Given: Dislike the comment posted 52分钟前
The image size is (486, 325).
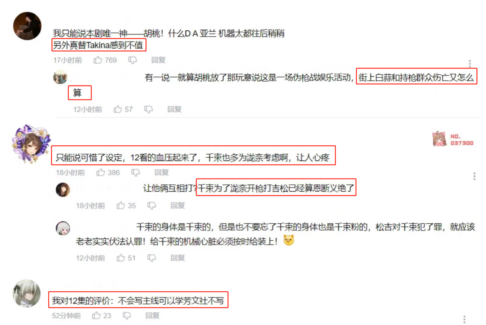Looking at the screenshot, I should click(127, 316).
